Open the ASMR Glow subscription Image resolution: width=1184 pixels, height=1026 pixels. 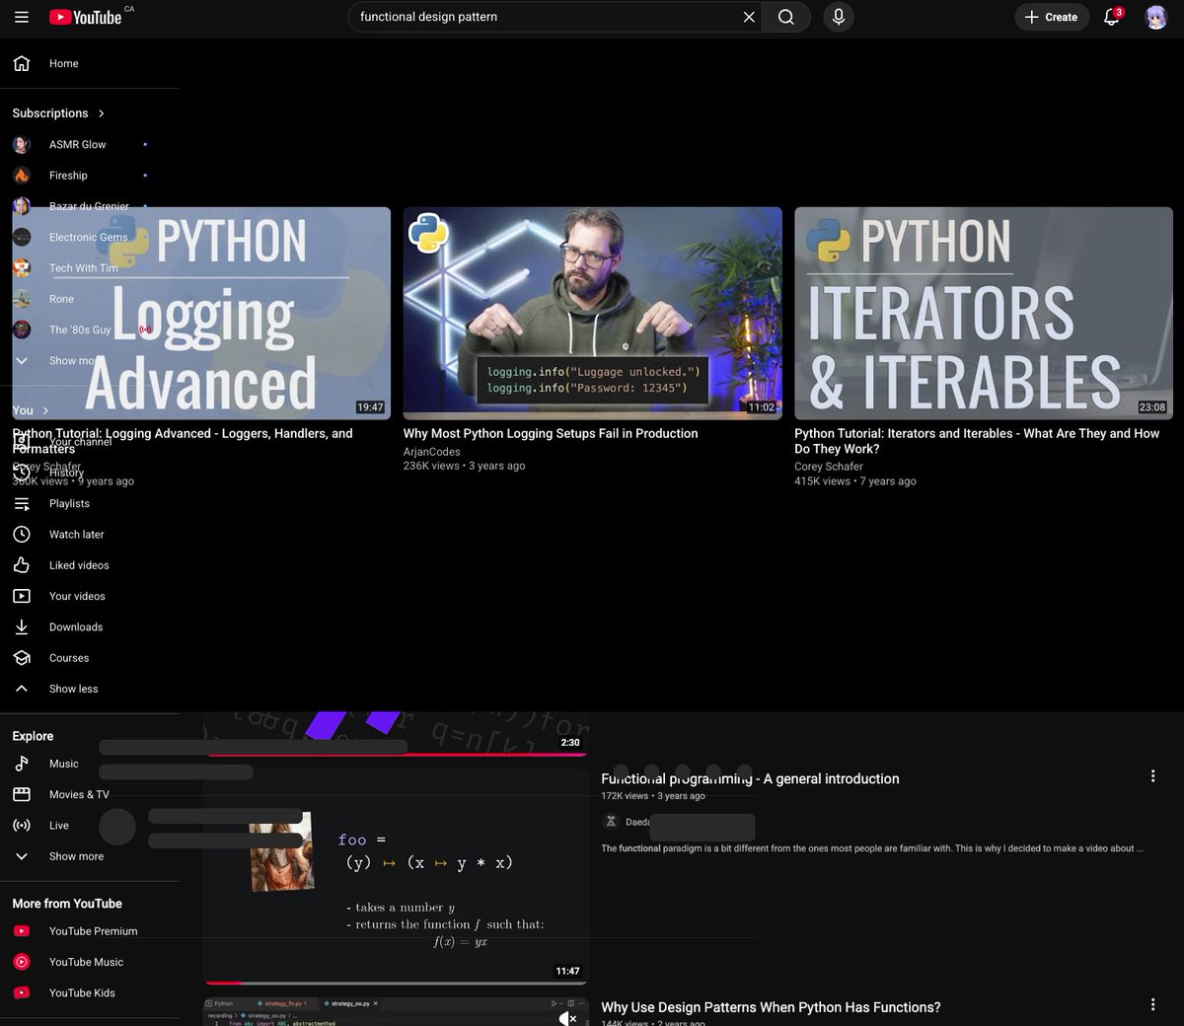click(90, 144)
